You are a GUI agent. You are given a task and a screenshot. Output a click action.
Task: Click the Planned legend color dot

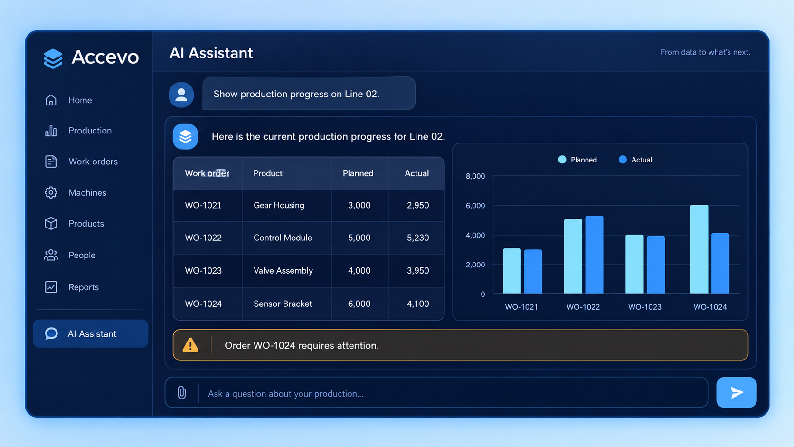pyautogui.click(x=562, y=160)
